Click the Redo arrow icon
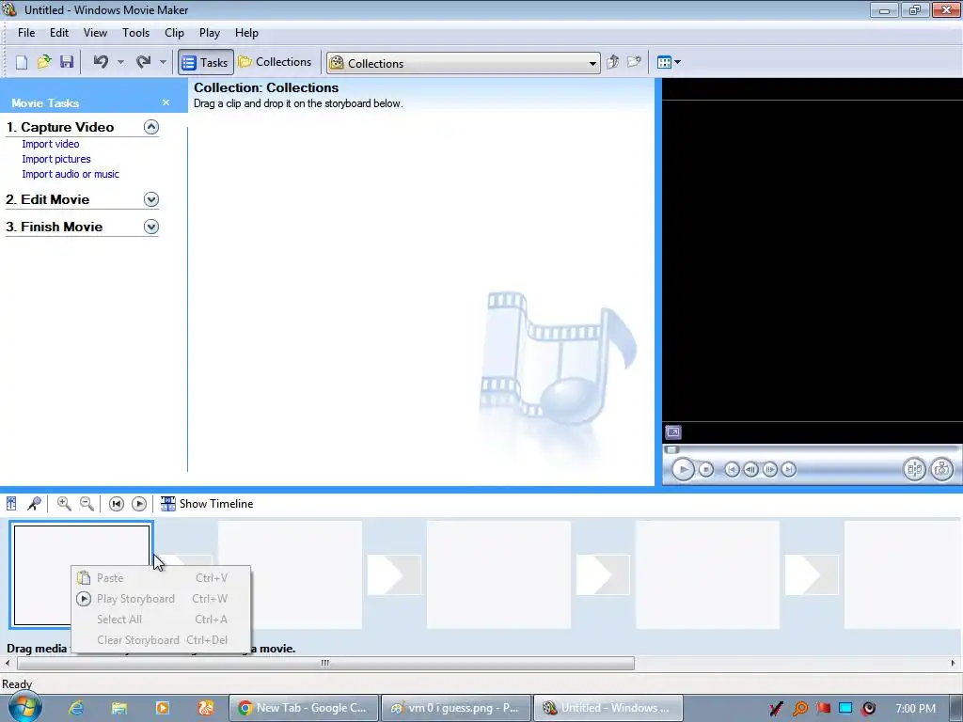This screenshot has height=722, width=963. [x=143, y=62]
